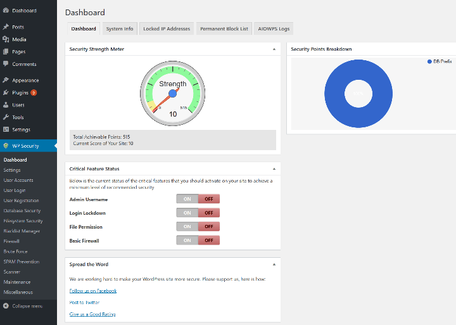Click the Media icon in sidebar
456x325 pixels.
(x=6, y=39)
